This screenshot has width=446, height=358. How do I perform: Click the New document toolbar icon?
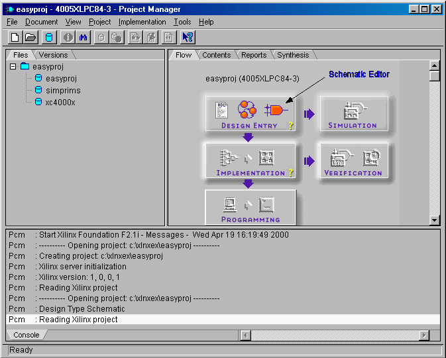(x=14, y=38)
